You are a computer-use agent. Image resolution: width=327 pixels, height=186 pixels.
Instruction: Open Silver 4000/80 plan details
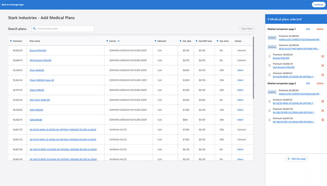37,70
